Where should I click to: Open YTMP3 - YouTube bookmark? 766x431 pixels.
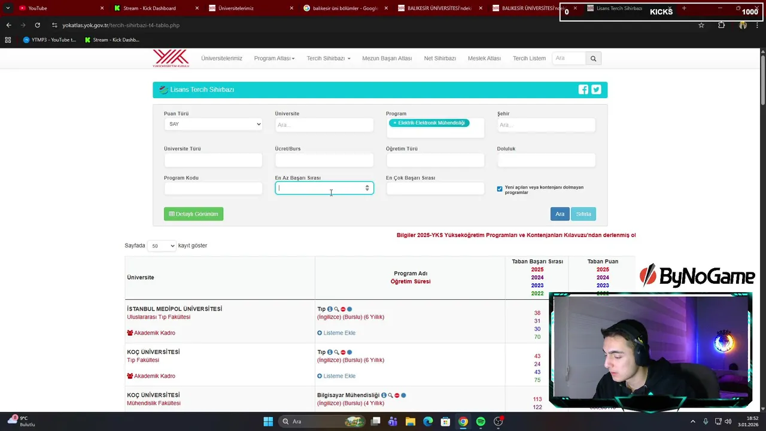50,40
